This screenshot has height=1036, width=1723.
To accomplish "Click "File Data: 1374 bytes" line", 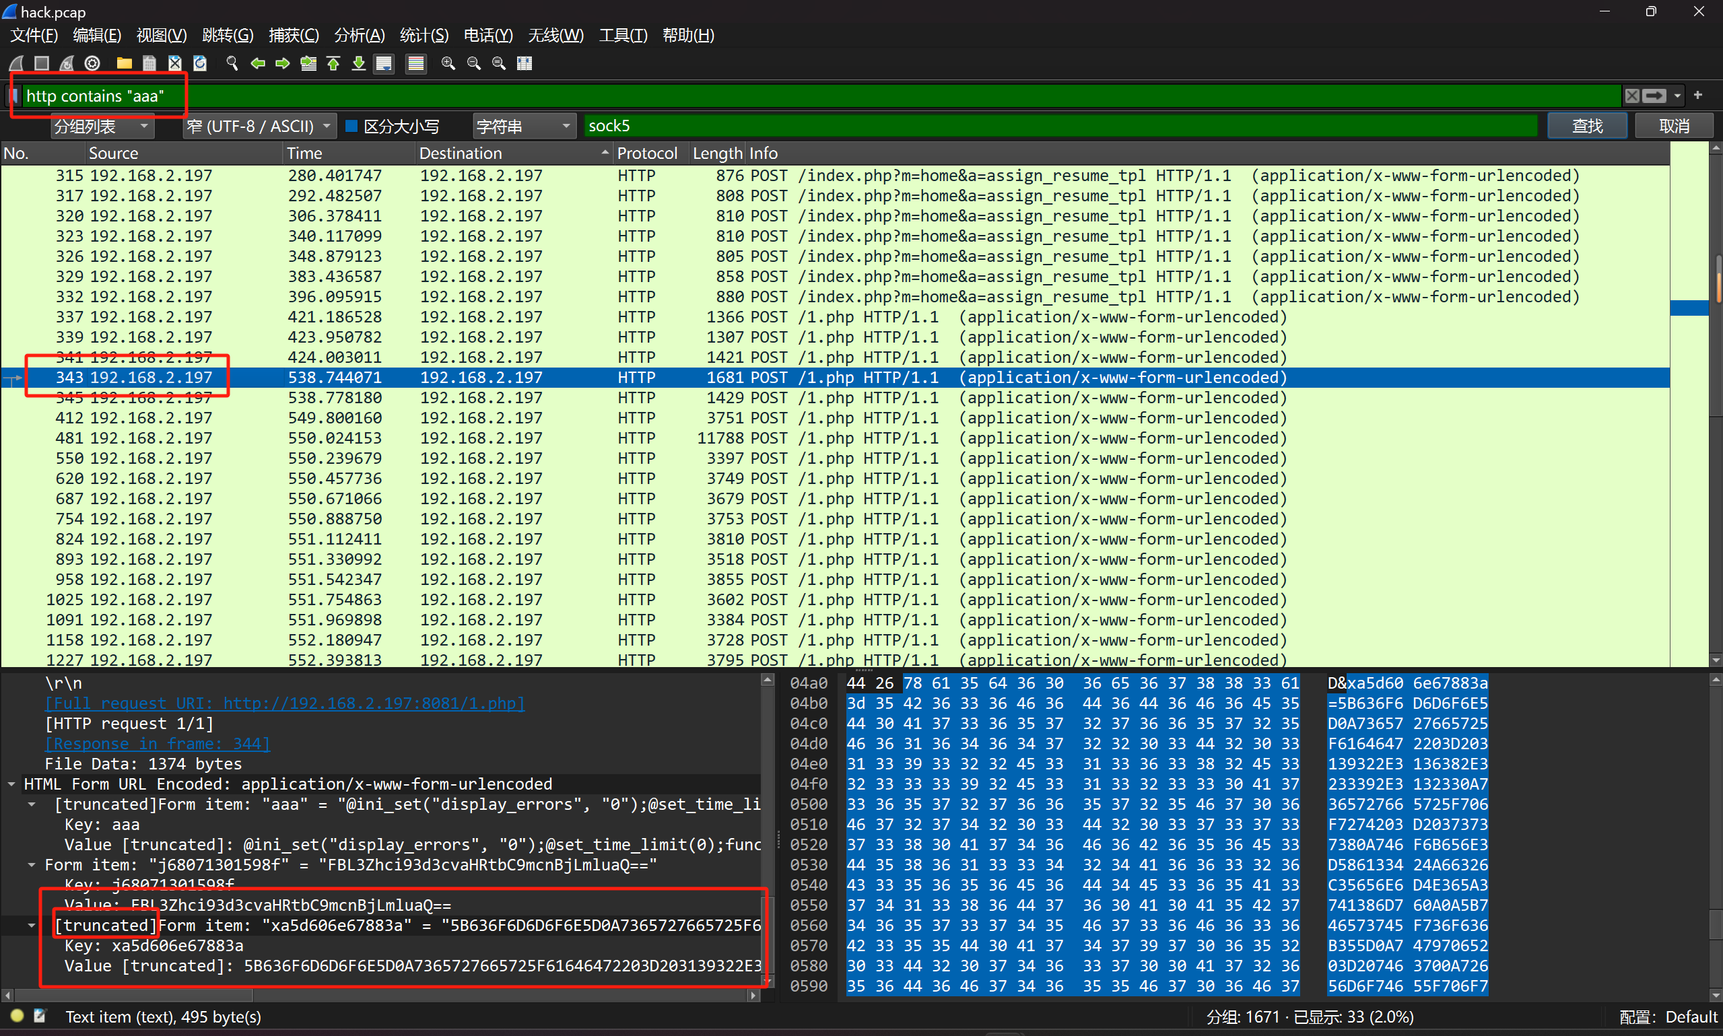I will coord(143,764).
